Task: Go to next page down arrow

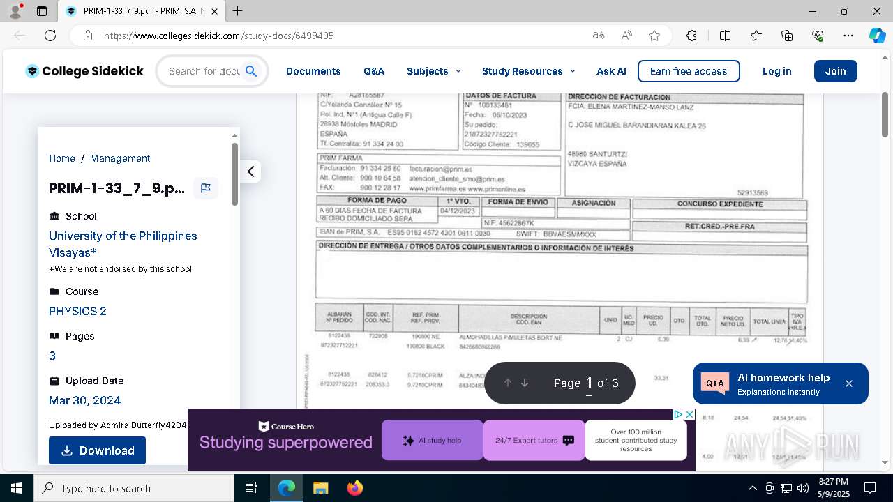Action: [x=525, y=383]
